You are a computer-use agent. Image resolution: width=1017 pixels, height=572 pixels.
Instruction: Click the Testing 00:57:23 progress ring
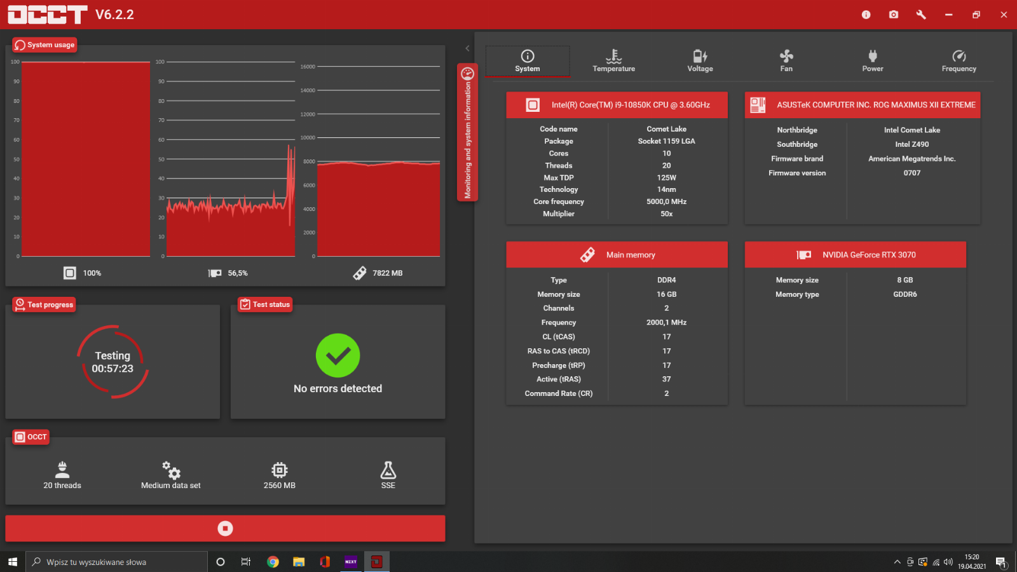[x=113, y=362]
